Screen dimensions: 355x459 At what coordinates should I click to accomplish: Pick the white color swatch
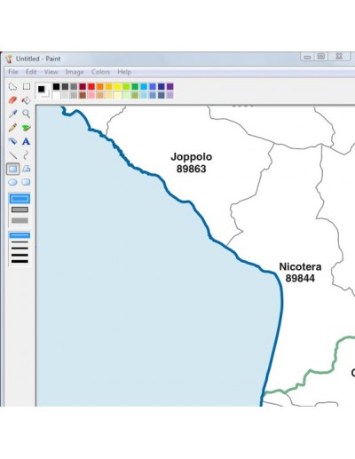click(56, 95)
